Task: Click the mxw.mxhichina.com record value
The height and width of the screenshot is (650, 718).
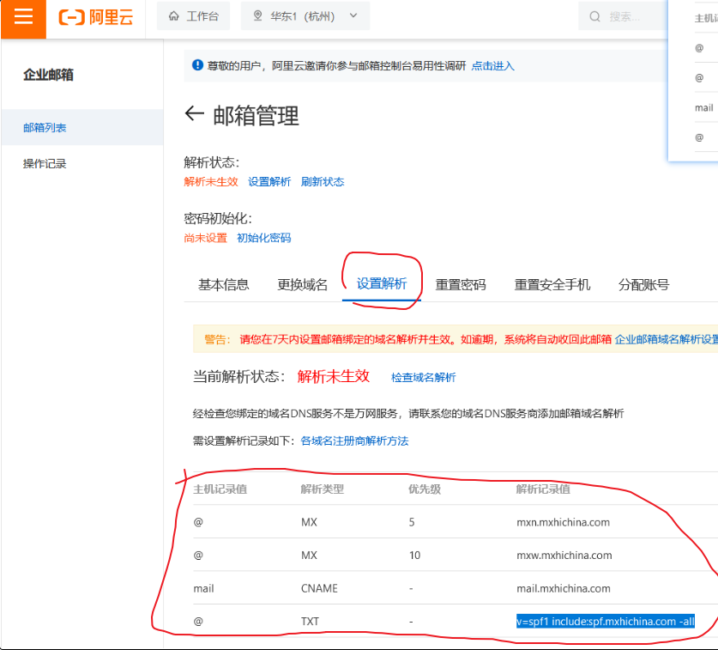Action: [564, 555]
